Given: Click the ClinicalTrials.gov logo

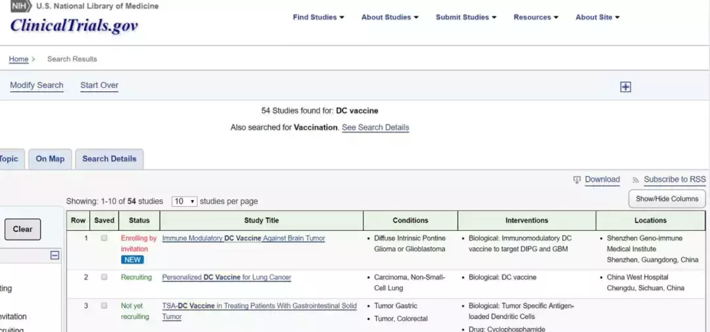Looking at the screenshot, I should (x=74, y=26).
